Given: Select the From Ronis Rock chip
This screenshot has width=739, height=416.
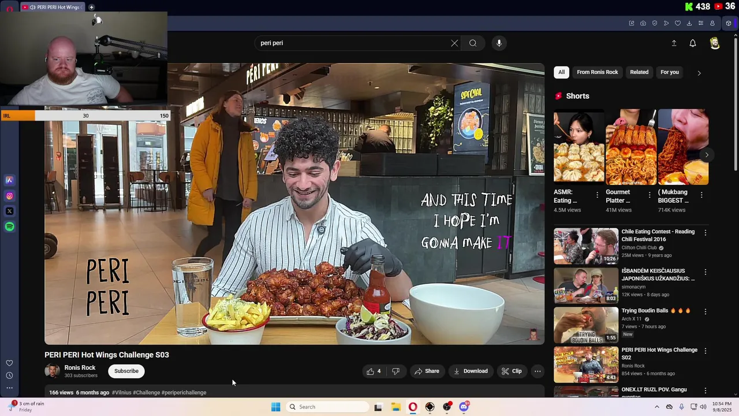Looking at the screenshot, I should [598, 72].
